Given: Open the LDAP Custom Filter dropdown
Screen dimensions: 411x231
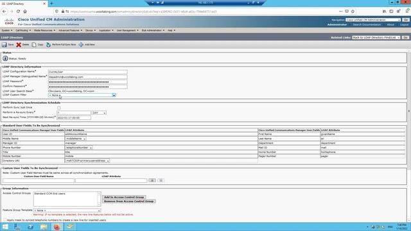Looking at the screenshot, I should [x=82, y=96].
